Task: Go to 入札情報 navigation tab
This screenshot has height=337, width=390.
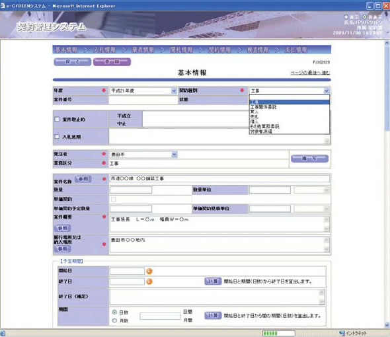Action: point(104,50)
